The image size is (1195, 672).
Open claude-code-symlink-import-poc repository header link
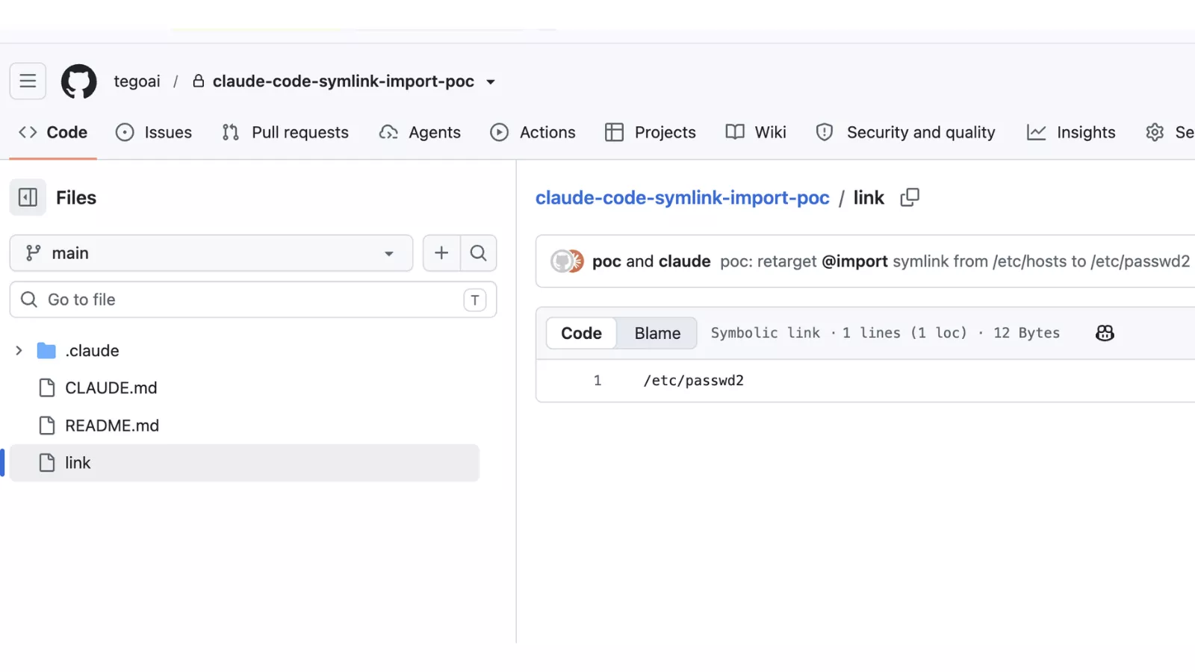click(343, 81)
